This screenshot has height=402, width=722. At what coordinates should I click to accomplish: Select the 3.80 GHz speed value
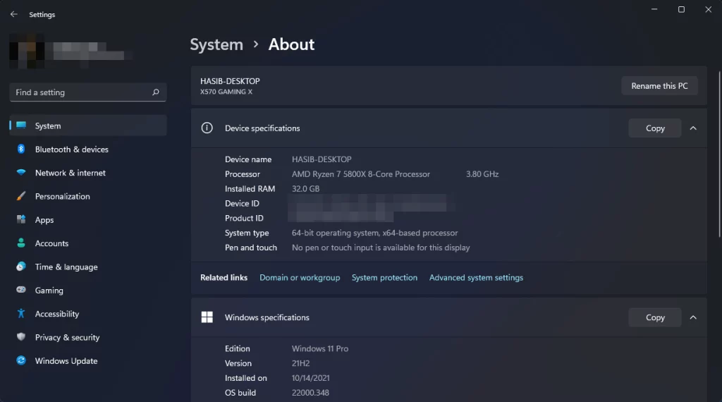pos(482,174)
